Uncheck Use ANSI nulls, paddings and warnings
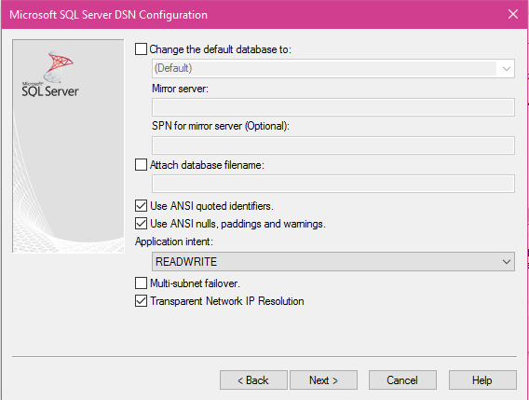The image size is (529, 400). pos(141,224)
